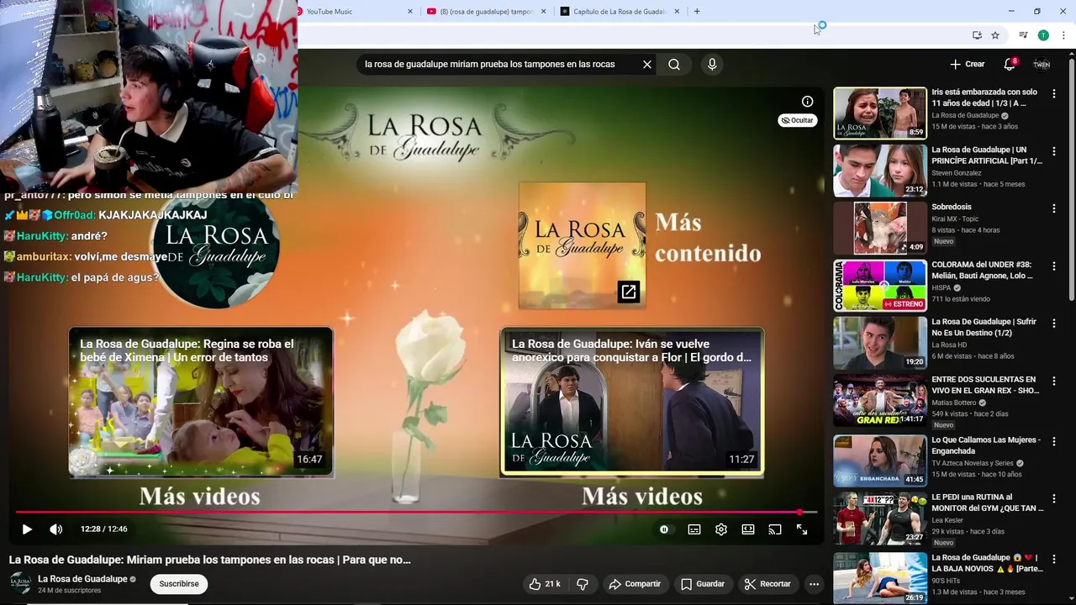The width and height of the screenshot is (1076, 605).
Task: Close the Capítulo de La Rosa tab
Action: (677, 12)
